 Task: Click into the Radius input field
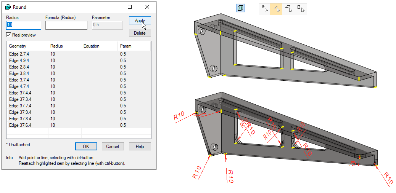pos(24,25)
